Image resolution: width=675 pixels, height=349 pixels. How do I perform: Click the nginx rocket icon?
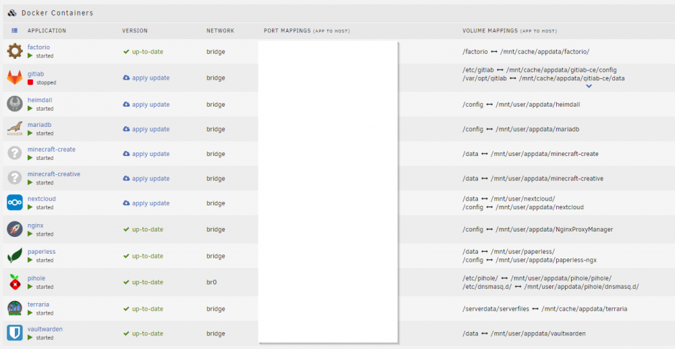point(15,230)
